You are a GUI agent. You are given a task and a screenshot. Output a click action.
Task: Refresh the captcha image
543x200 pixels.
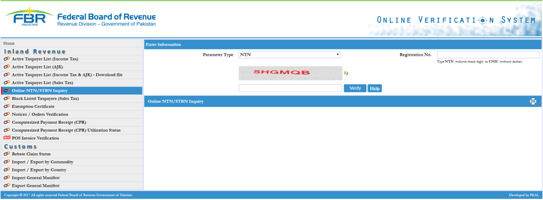pyautogui.click(x=346, y=73)
